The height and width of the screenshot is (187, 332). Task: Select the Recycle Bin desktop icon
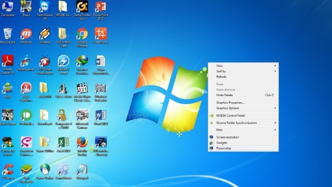tap(8, 36)
